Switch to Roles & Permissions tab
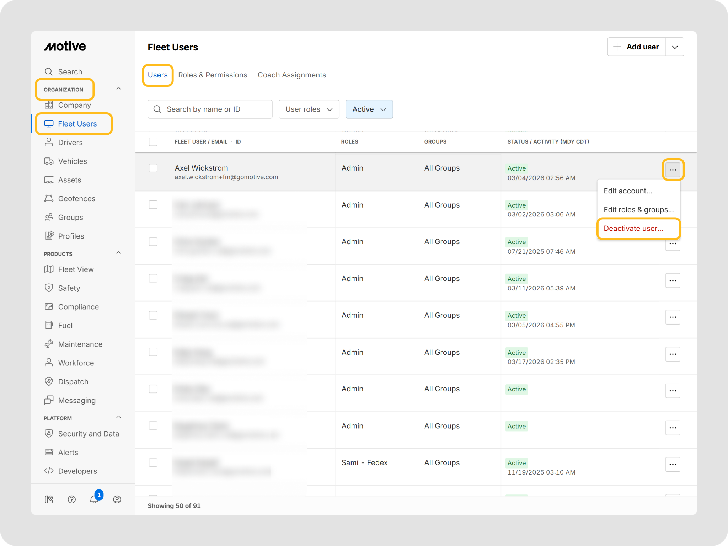Screen dimensions: 728x546 pos(212,75)
